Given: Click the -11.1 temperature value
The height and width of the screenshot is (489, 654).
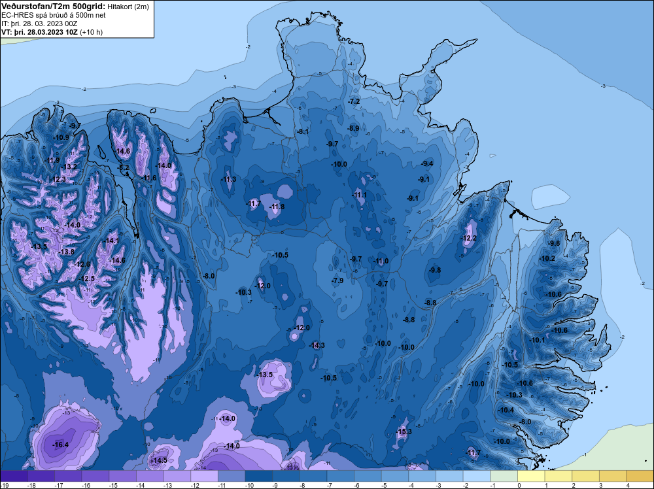Looking at the screenshot, I should click(x=359, y=195).
